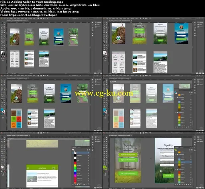This screenshot has width=205, height=189.
Task: Select the brown tile in the 00:04:16 category grid
Action: coord(14,113)
